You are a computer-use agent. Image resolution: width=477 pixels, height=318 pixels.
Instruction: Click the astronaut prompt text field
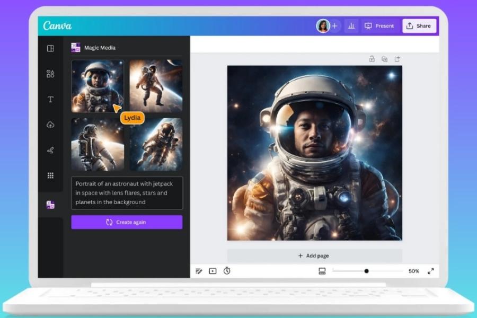click(x=127, y=193)
